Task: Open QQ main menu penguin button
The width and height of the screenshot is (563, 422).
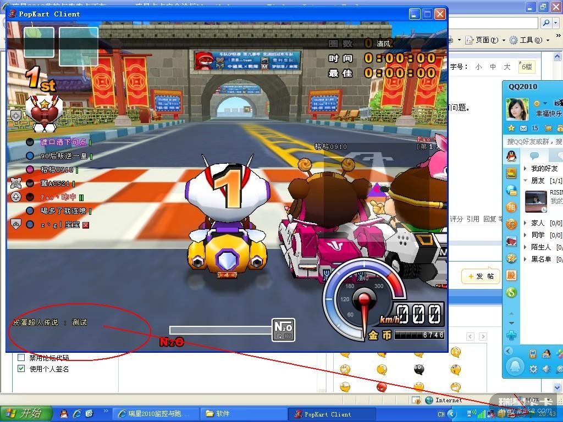Action: (515, 367)
